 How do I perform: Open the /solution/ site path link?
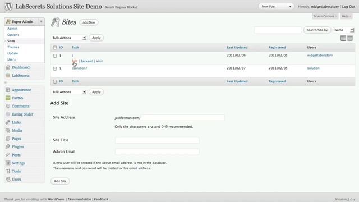point(80,68)
